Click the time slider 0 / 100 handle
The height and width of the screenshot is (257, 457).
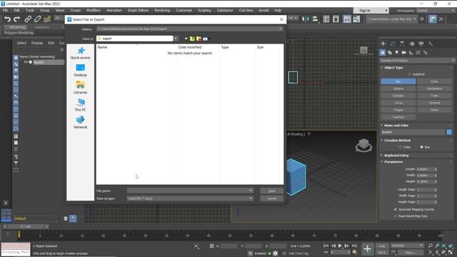(x=26, y=226)
